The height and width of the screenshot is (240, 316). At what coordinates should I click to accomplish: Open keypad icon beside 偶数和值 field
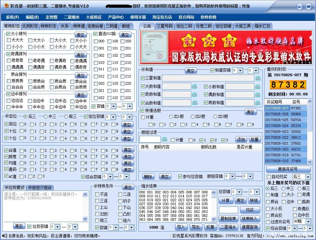(x=258, y=94)
